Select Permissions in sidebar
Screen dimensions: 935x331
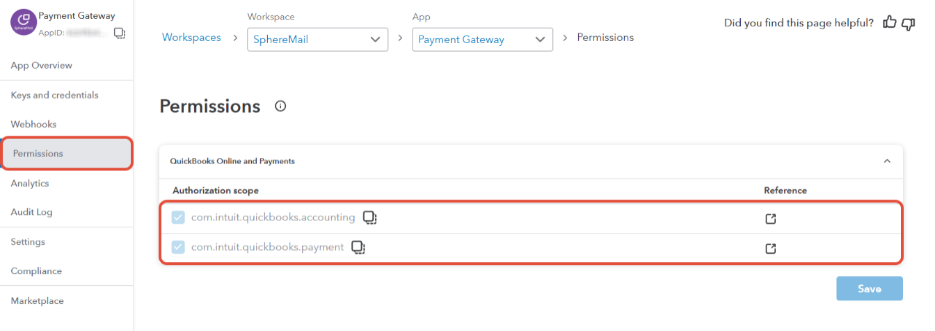(67, 154)
